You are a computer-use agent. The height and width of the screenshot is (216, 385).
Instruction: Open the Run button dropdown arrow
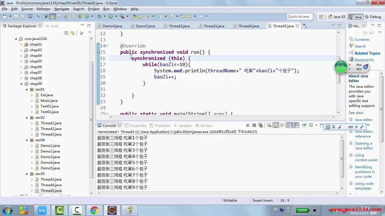(x=116, y=17)
